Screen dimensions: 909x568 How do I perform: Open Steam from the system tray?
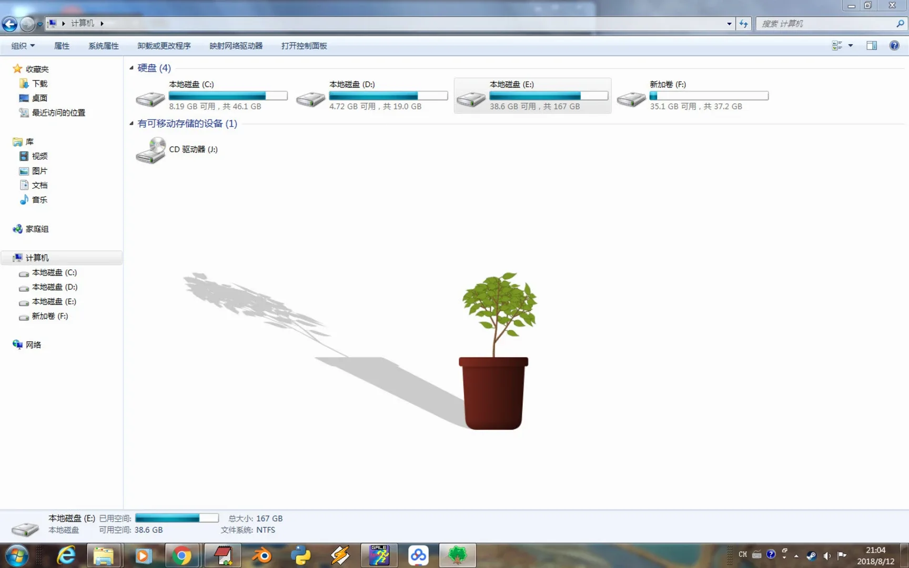pos(811,555)
